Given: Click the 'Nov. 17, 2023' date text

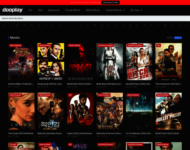Looking at the screenshot, I should tap(13, 87).
